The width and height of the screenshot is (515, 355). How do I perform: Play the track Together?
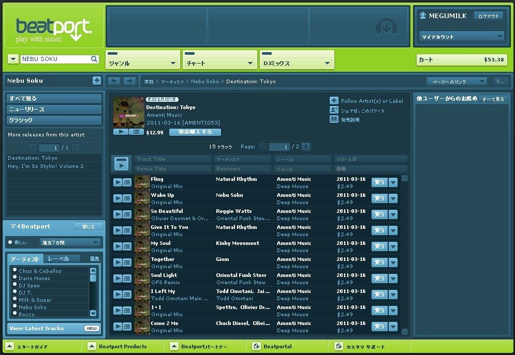(117, 263)
